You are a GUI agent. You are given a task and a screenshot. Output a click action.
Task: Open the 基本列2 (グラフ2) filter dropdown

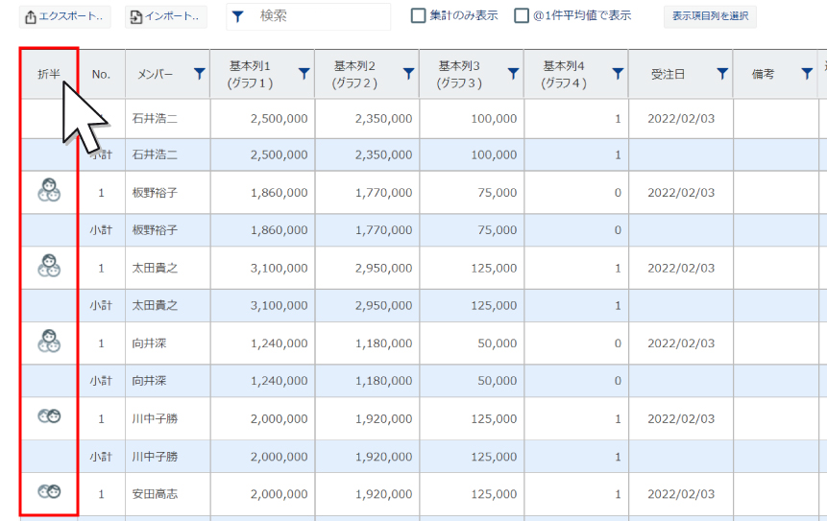pos(408,73)
